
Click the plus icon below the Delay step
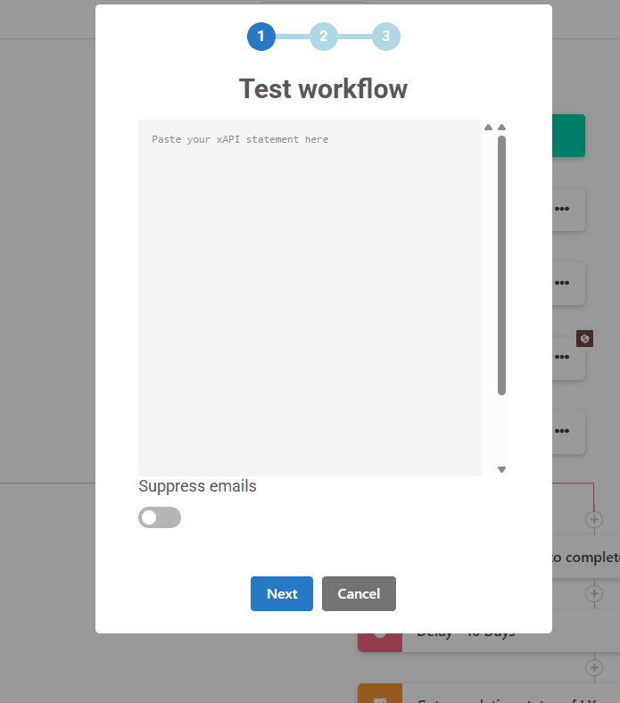pyautogui.click(x=594, y=667)
